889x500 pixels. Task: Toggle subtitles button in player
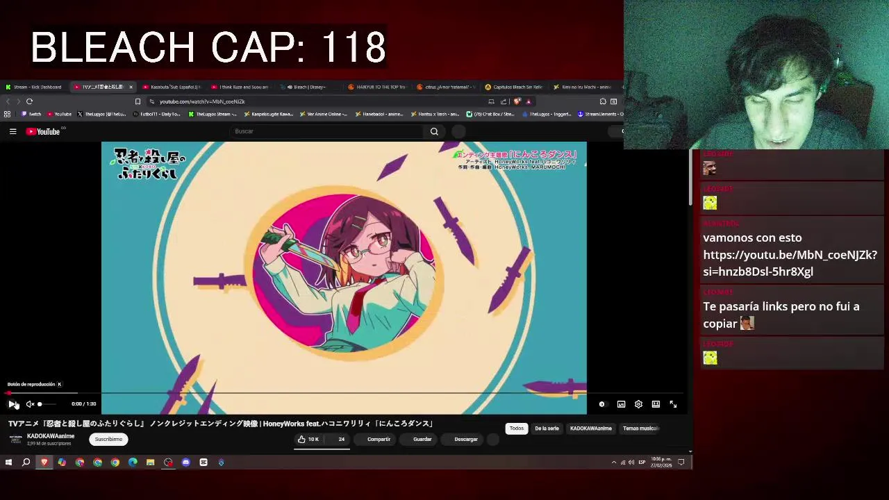621,404
